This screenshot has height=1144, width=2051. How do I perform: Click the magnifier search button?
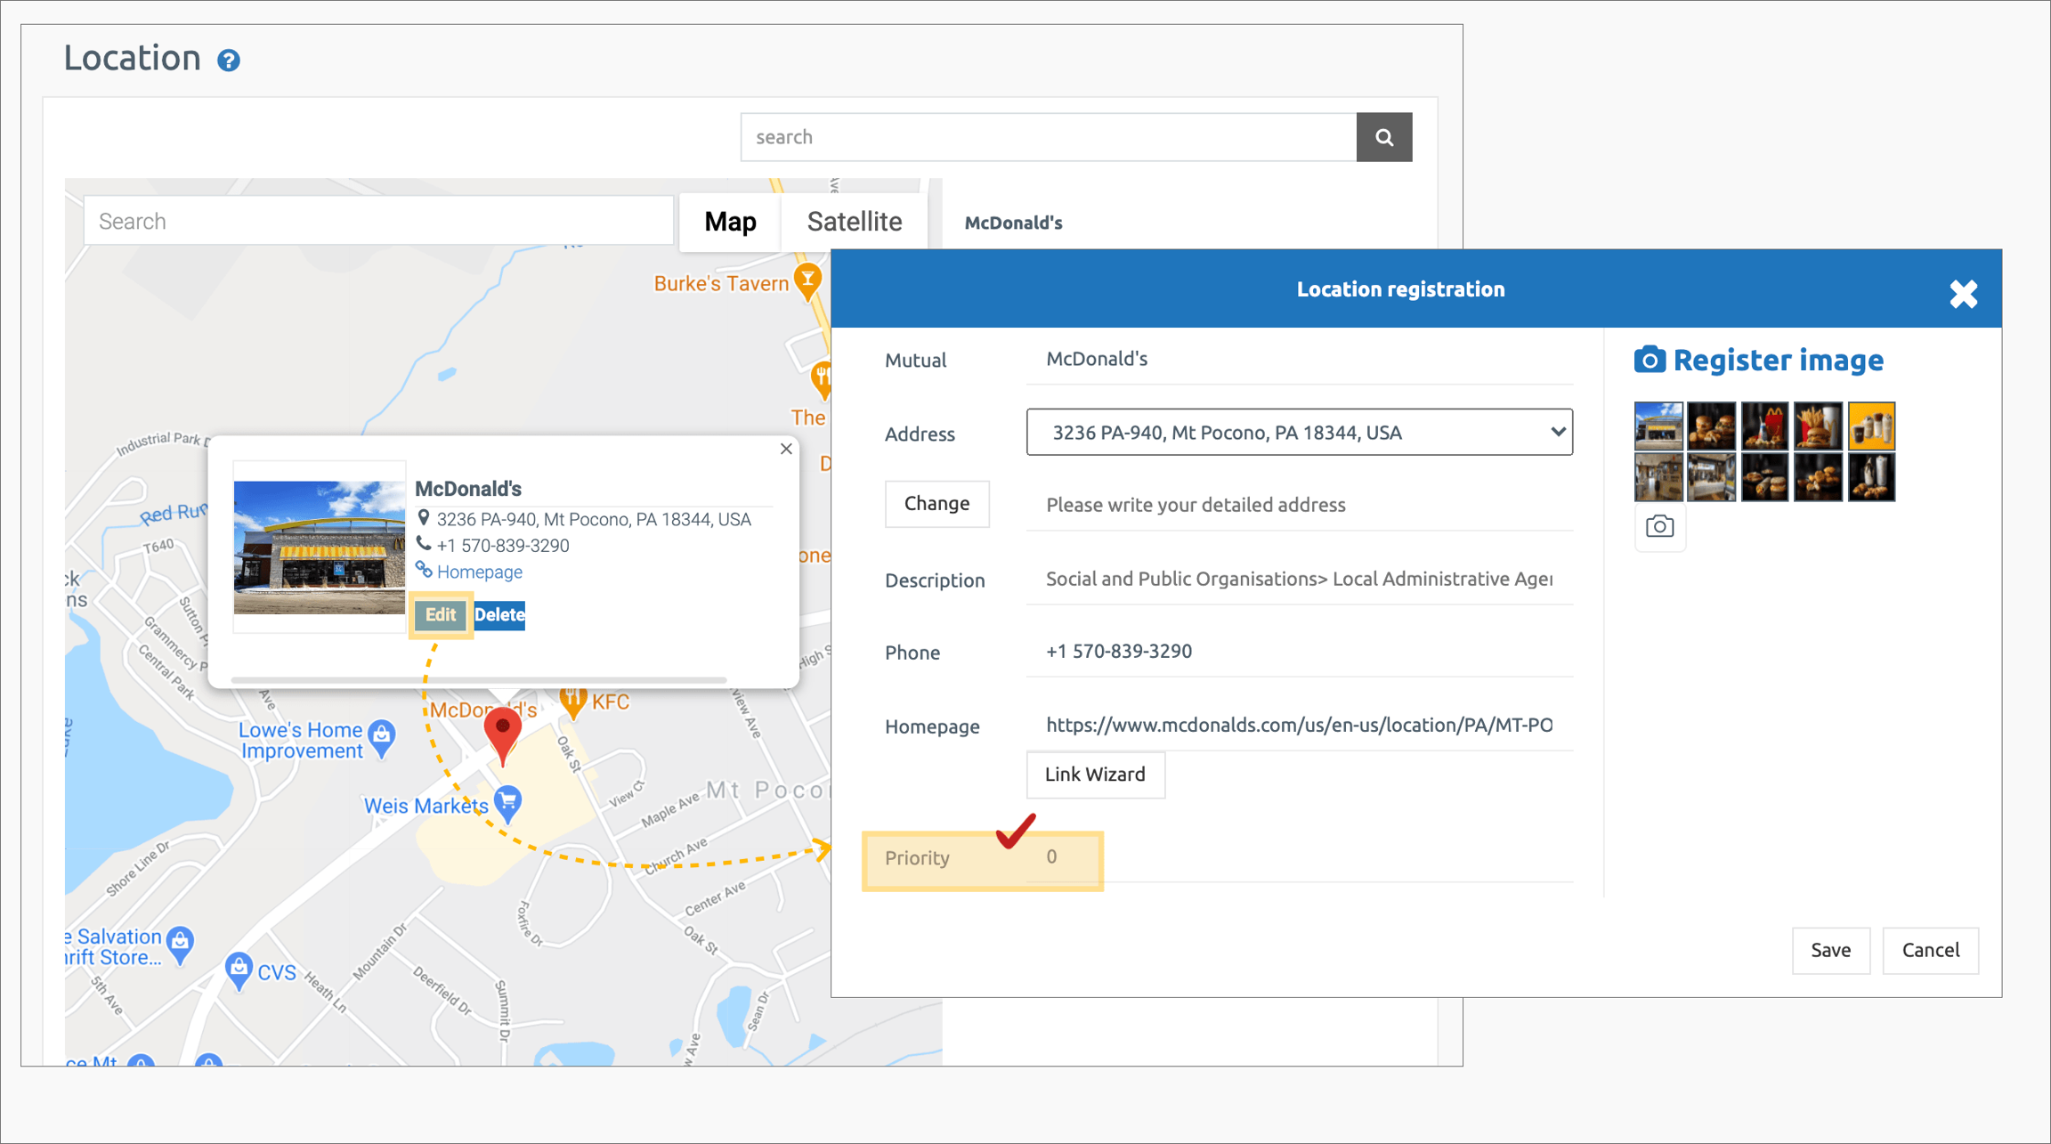tap(1383, 137)
